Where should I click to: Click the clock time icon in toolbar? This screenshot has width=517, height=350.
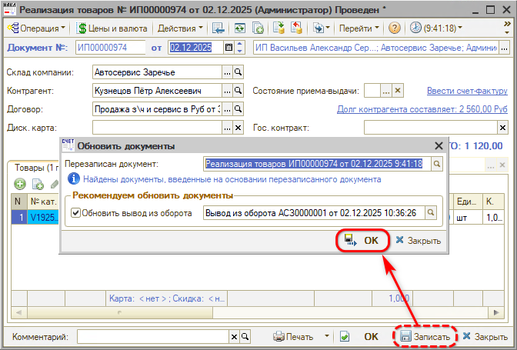coord(416,28)
